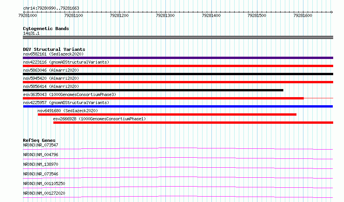The width and height of the screenshot is (344, 202).
Task: Click the NRXN3|NR_073547 transcript label
Action: 41,145
